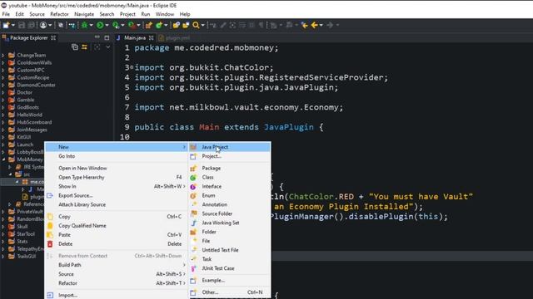
Task: Click Collapse All in Package Explorer
Action: coord(75,47)
